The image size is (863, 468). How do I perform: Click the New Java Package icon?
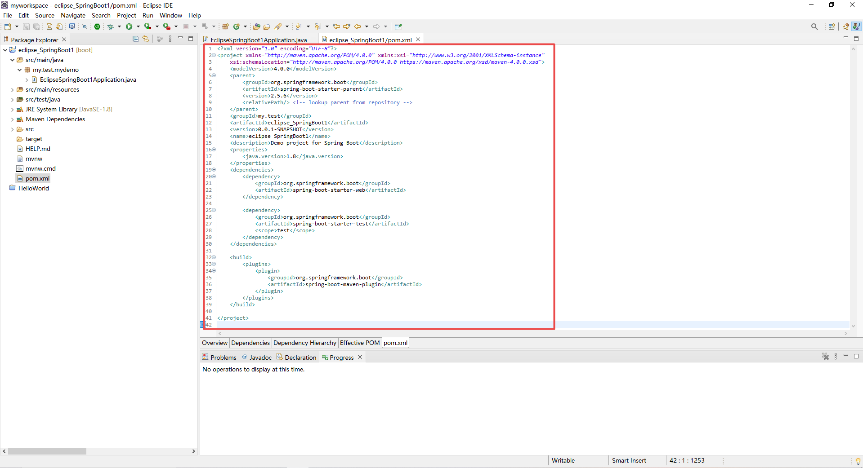226,26
